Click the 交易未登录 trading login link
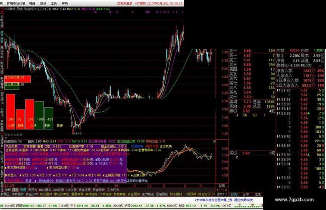 coord(125,3)
